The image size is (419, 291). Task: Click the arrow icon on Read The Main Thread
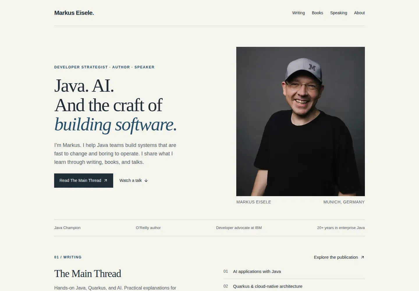[106, 180]
